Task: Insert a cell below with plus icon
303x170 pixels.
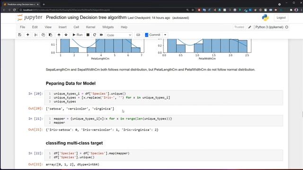Action: [27, 35]
